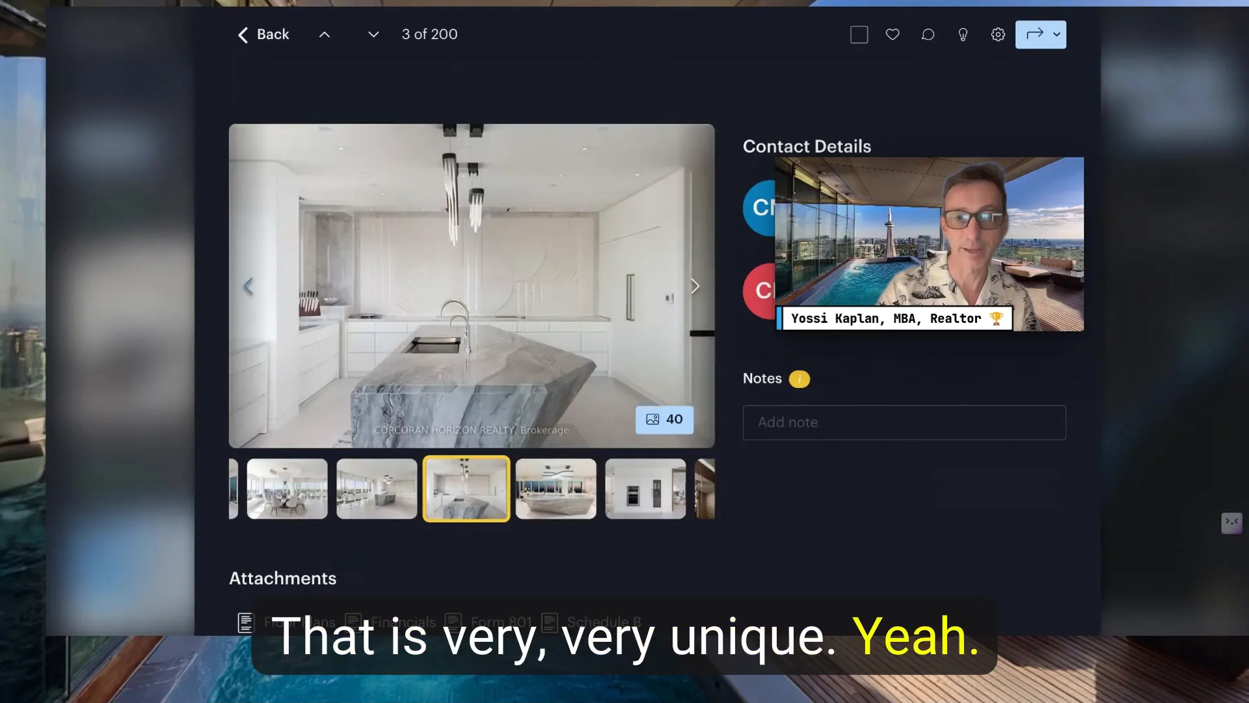Click the "Contact Details" heading
The width and height of the screenshot is (1249, 703).
click(x=807, y=146)
